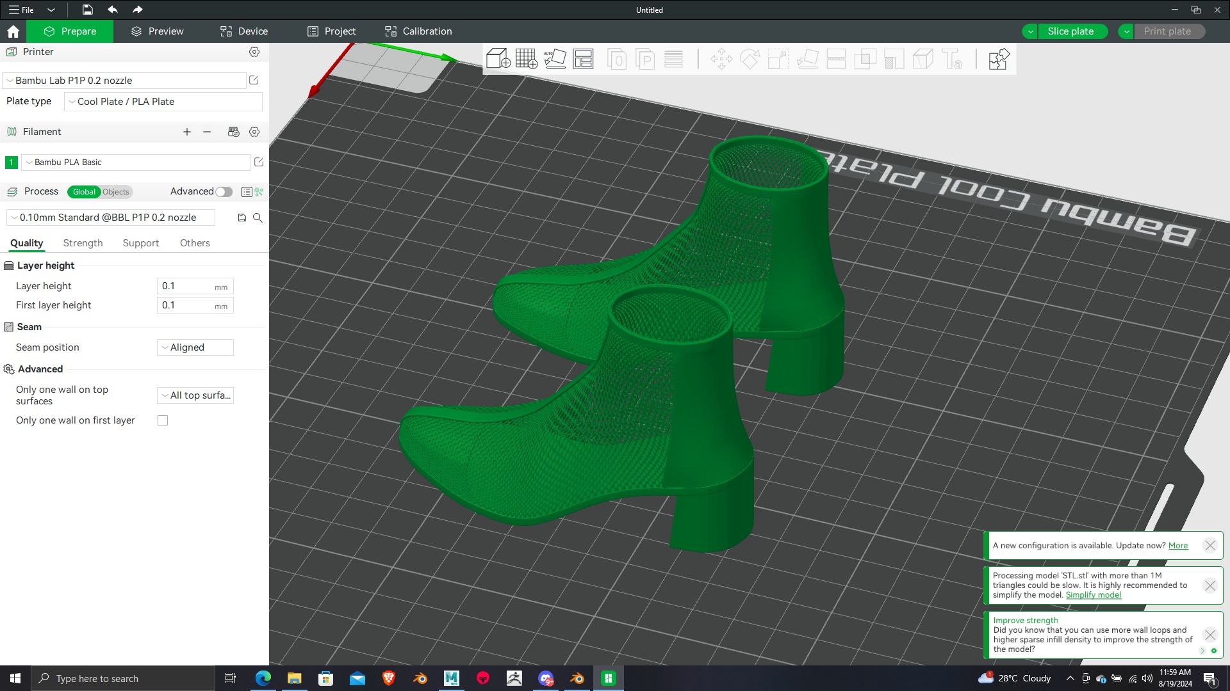
Task: Switch process scope to Objects
Action: coord(116,192)
